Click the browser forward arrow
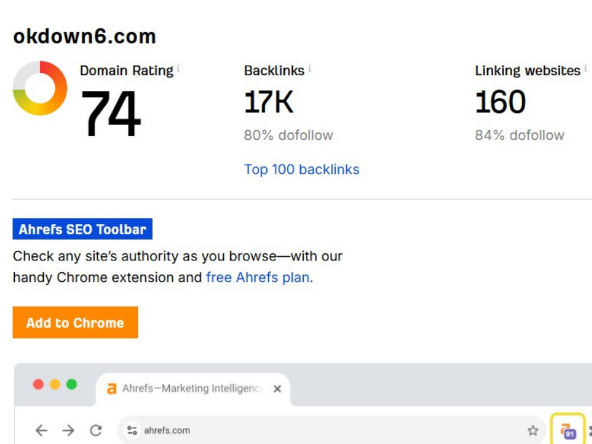 [x=68, y=430]
